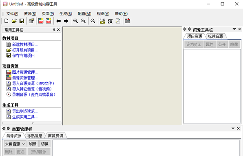Image resolution: width=243 pixels, height=156 pixels.
Task: Click the 公开 button
Action: coord(222,45)
